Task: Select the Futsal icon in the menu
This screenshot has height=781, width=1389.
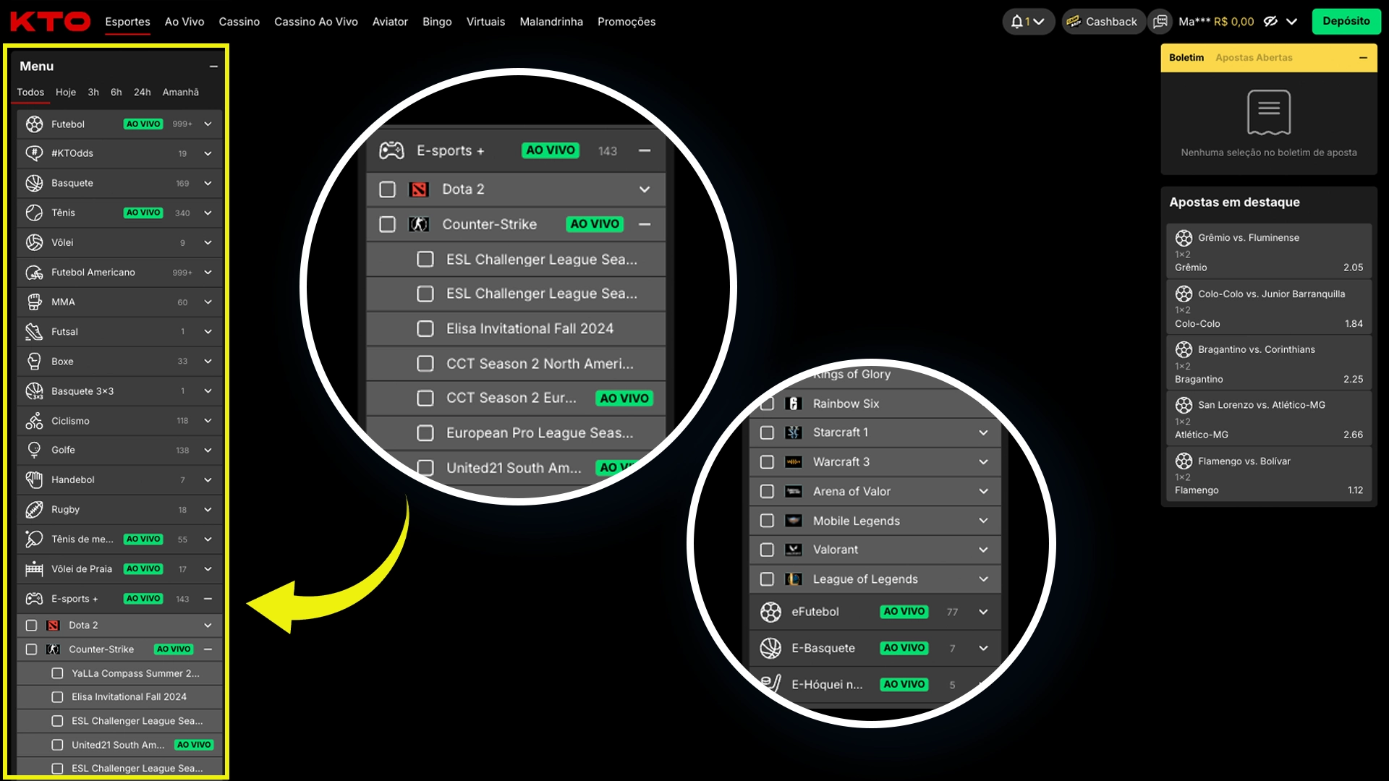Action: (34, 332)
